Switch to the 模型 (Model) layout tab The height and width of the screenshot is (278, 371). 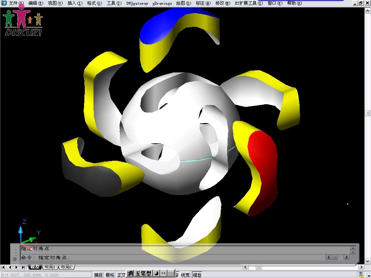click(x=35, y=267)
